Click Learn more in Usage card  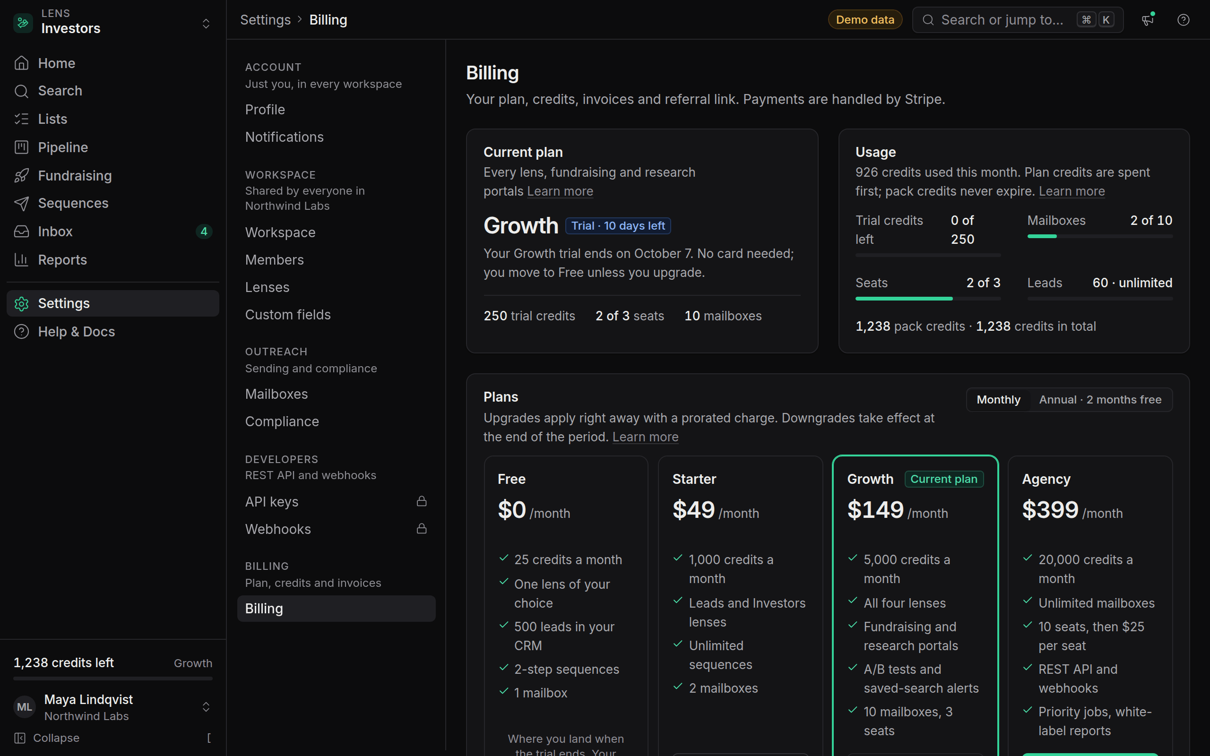point(1072,191)
